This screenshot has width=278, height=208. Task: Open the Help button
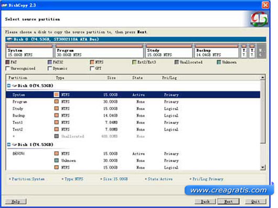[x=16, y=201]
